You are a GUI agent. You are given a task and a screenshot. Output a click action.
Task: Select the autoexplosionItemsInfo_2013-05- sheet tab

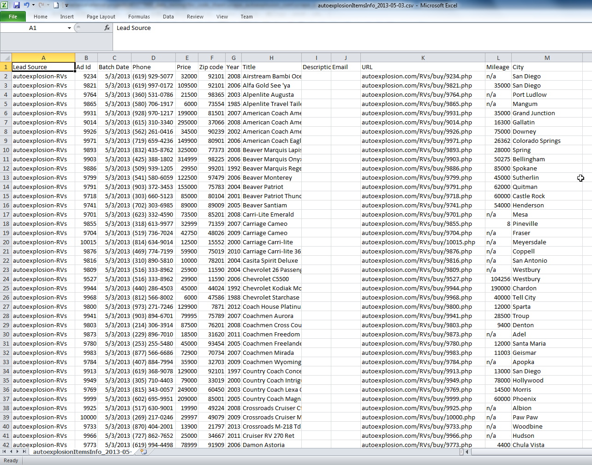83,452
